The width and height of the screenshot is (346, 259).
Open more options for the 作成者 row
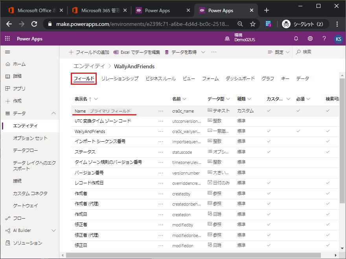161,194
